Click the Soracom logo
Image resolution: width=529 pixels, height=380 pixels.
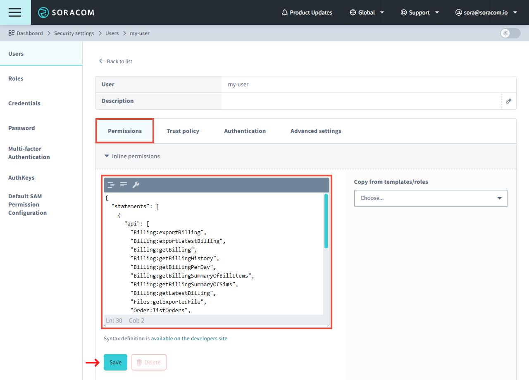point(66,12)
